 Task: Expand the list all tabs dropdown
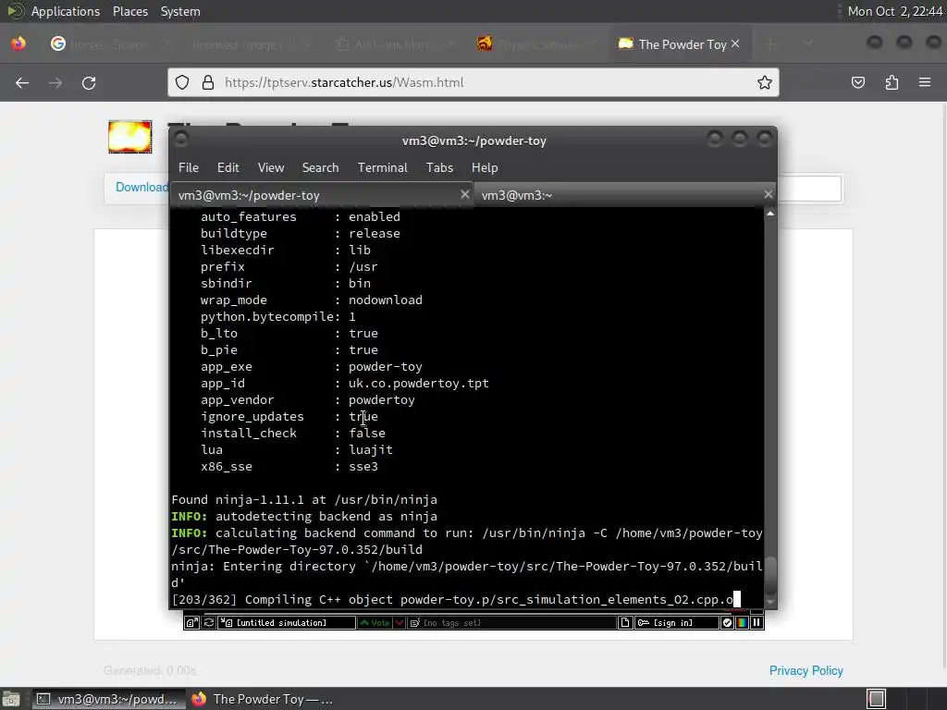tap(807, 44)
